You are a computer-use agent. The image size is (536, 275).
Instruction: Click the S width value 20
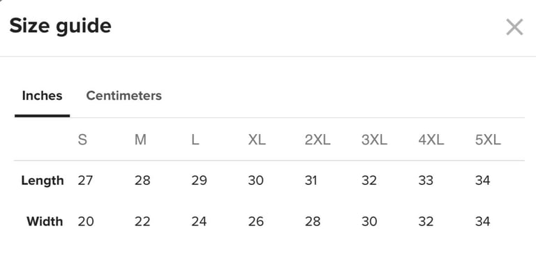point(86,221)
